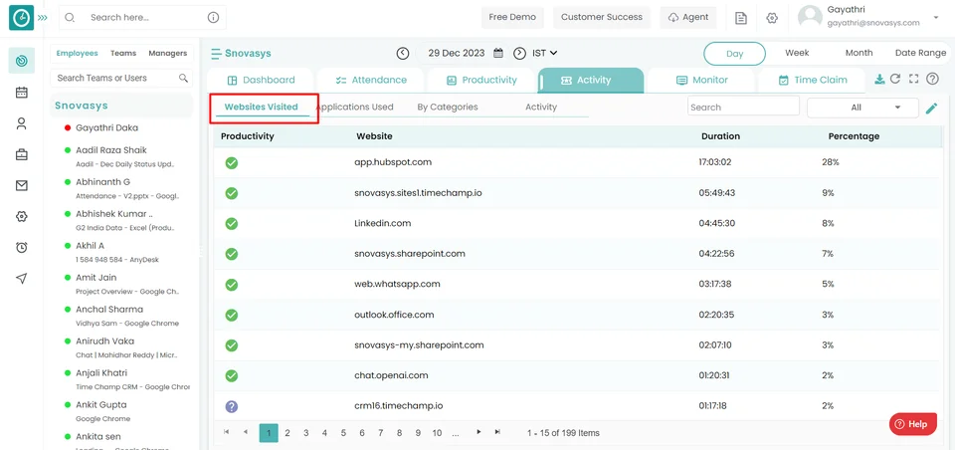Open the Dashboard tab
The height and width of the screenshot is (450, 955).
[261, 80]
